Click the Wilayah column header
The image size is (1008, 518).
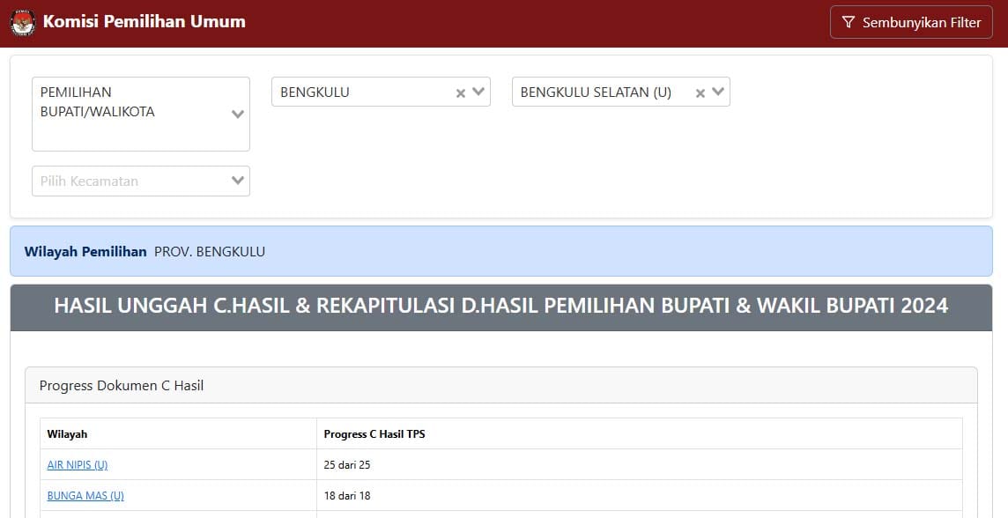pyautogui.click(x=67, y=433)
